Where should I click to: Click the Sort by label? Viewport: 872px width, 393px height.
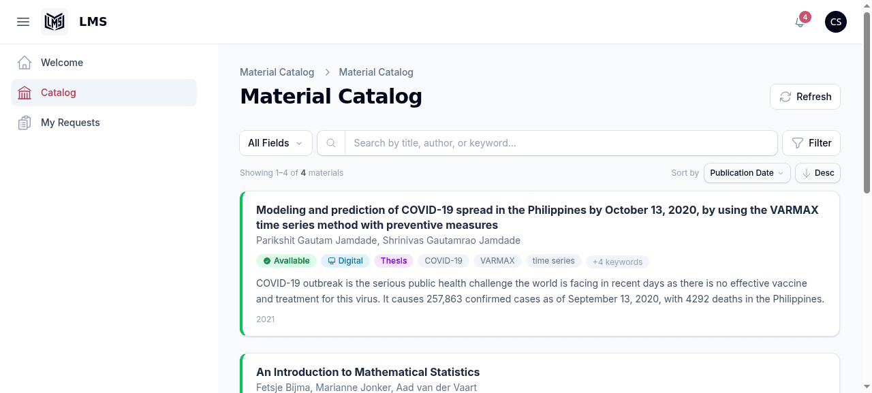pyautogui.click(x=685, y=173)
